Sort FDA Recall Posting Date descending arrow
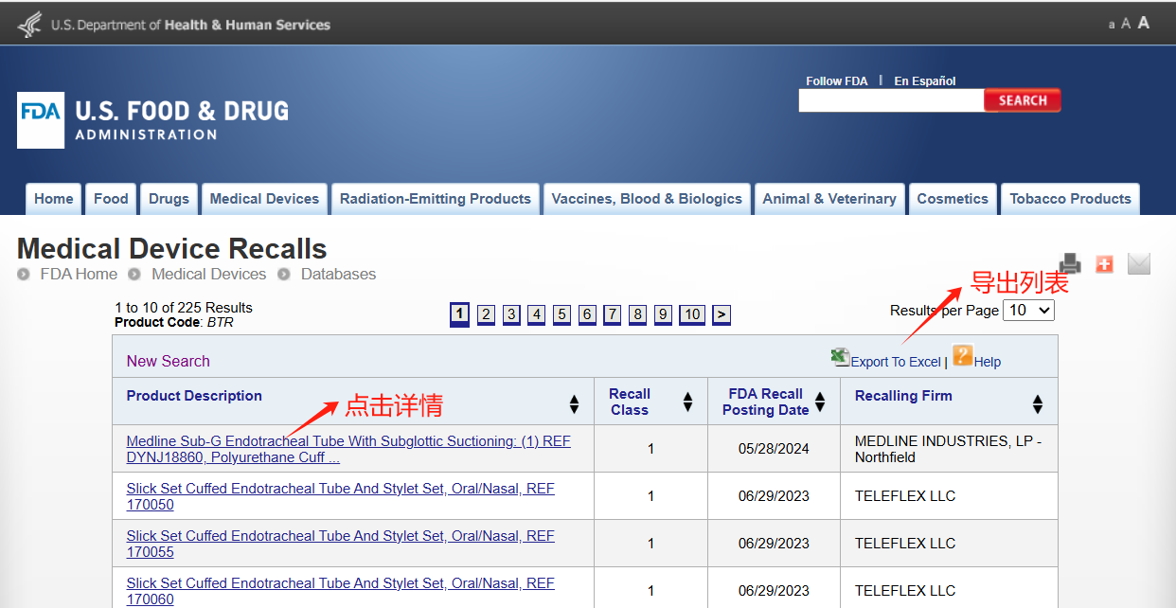 pos(820,408)
